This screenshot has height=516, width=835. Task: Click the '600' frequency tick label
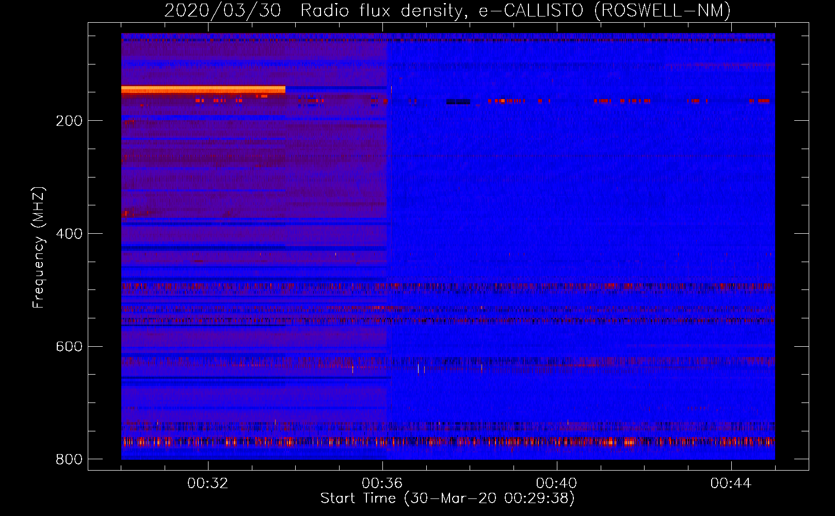click(x=69, y=346)
